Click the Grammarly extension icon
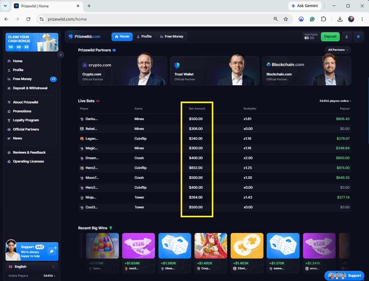369x281 pixels. point(312,19)
